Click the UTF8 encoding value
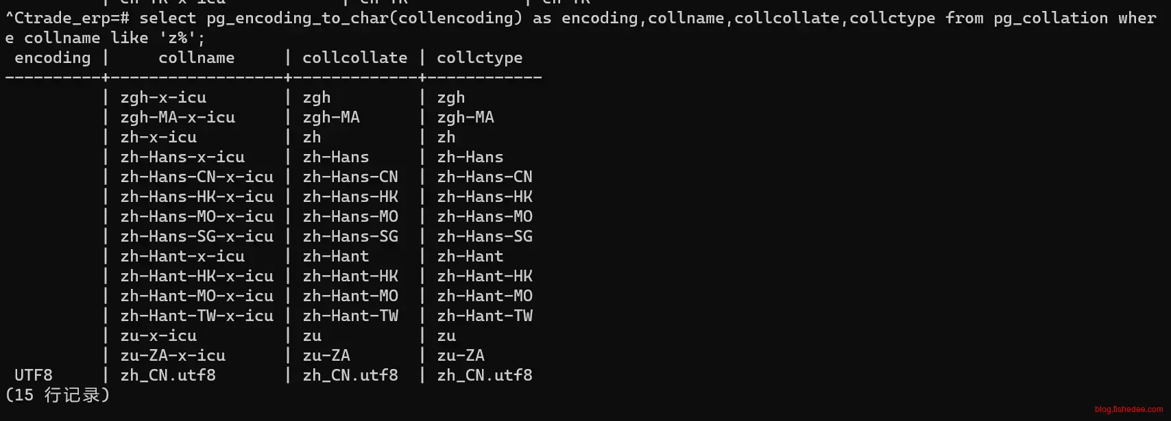The width and height of the screenshot is (1171, 421). [34, 375]
